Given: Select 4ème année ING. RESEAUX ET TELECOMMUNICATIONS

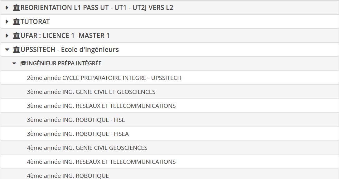Looking at the screenshot, I should click(101, 162).
